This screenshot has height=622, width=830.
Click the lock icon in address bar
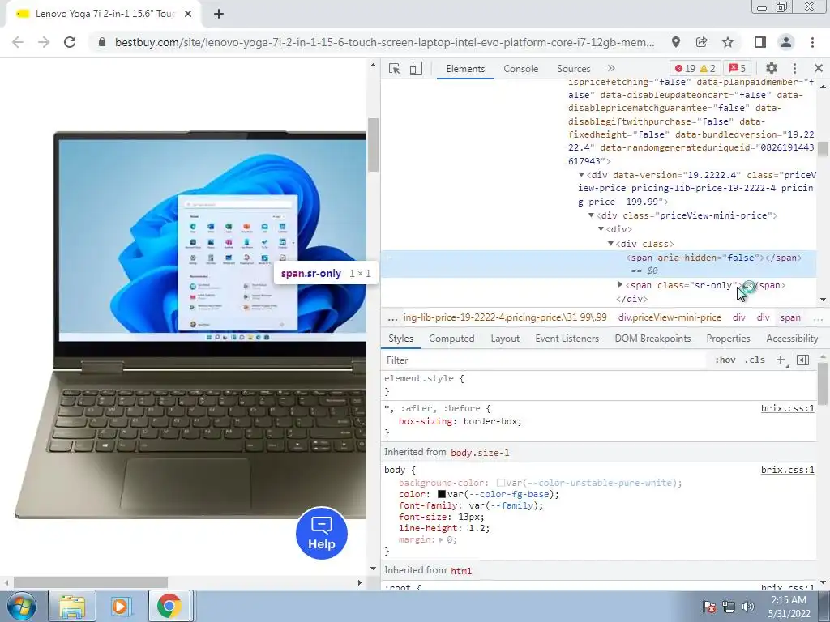[102, 42]
